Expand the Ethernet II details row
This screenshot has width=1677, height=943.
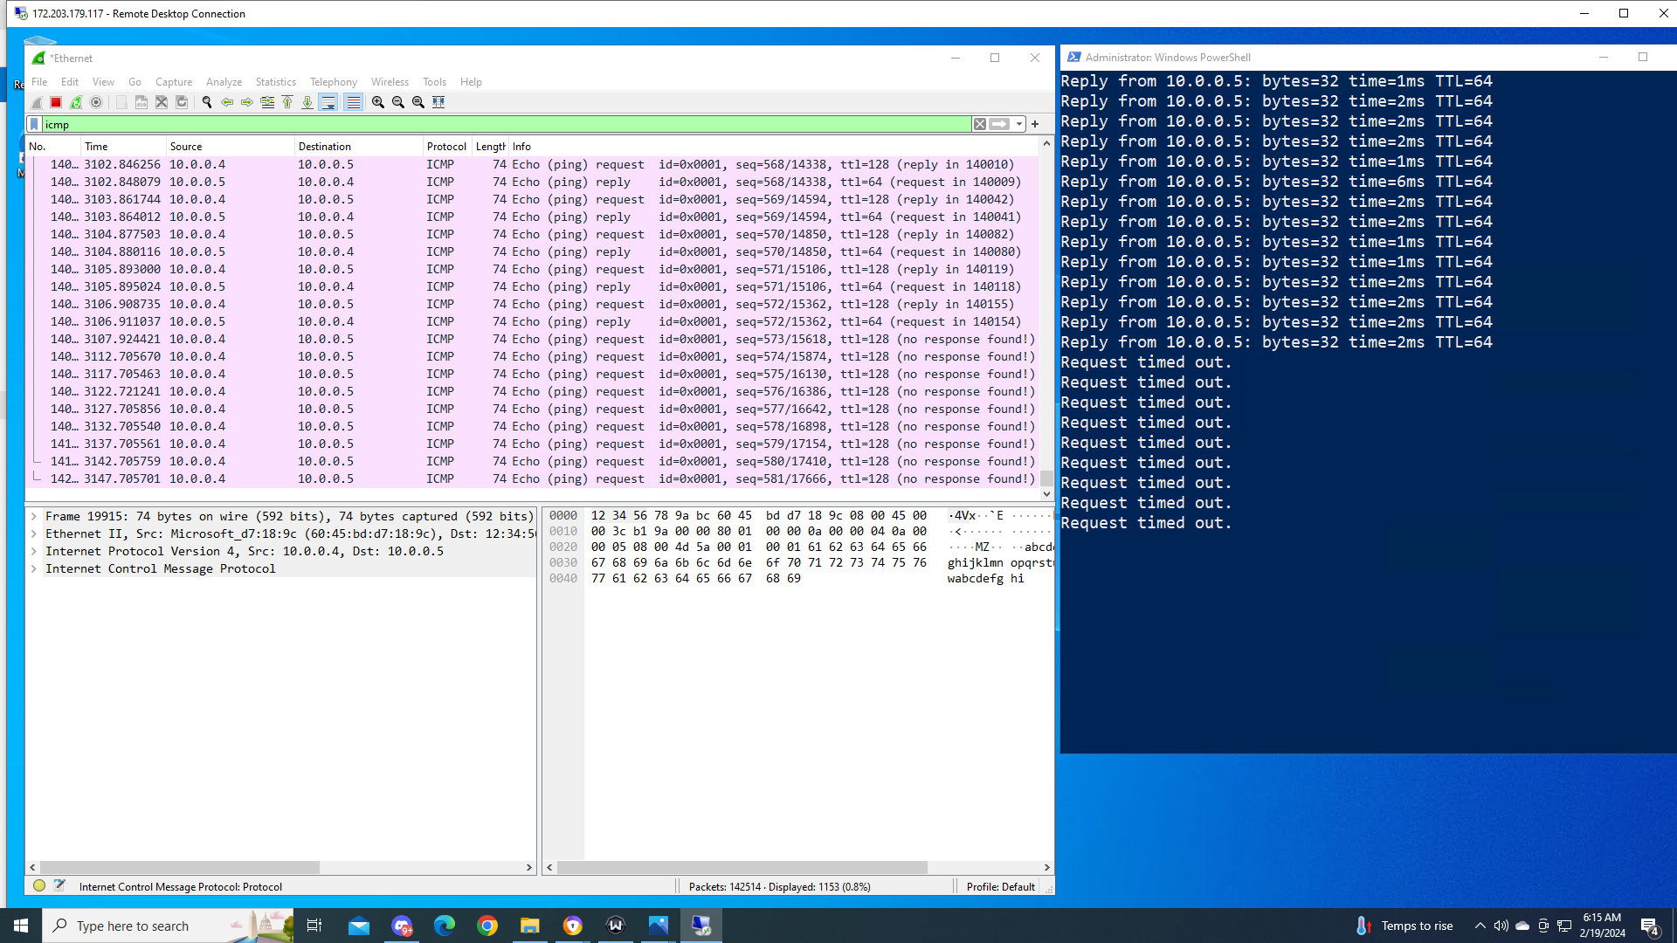tap(34, 533)
